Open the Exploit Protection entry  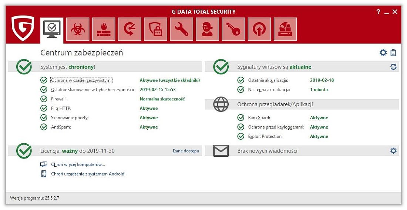click(265, 136)
